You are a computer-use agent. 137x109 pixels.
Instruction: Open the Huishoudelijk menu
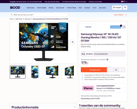42,8
